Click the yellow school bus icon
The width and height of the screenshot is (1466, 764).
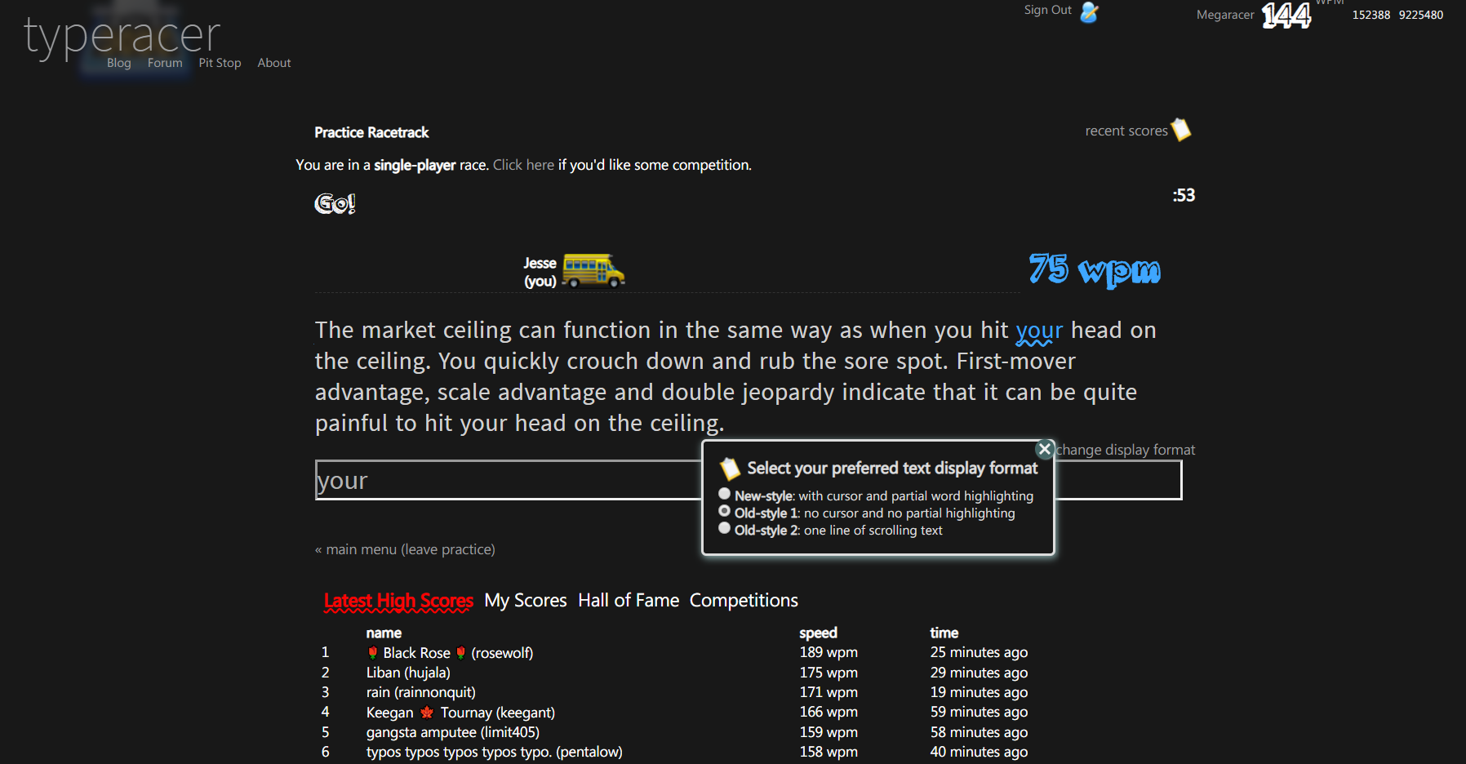(x=593, y=270)
